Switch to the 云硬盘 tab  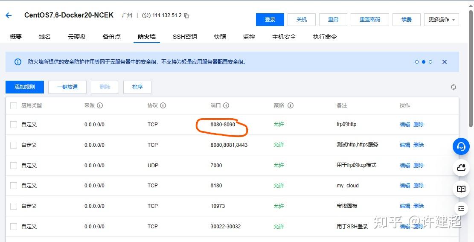click(x=77, y=37)
